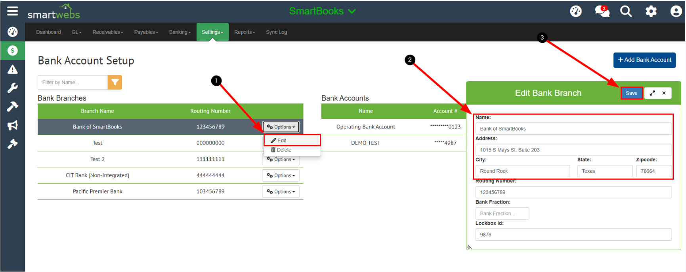Click the sidebar gavel icon at bottom
The image size is (686, 272).
(x=13, y=144)
